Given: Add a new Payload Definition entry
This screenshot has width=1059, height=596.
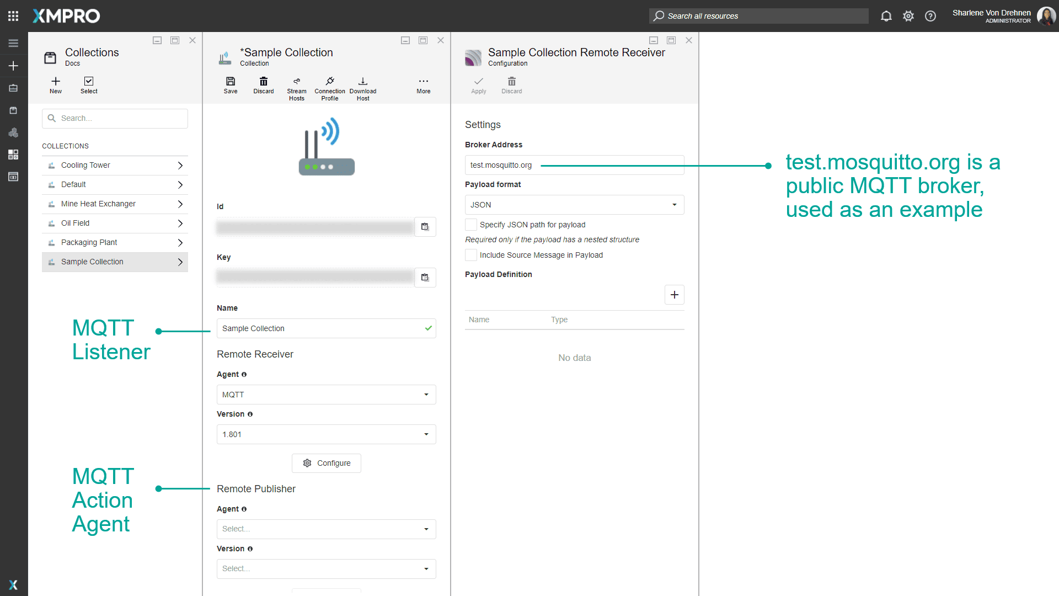Looking at the screenshot, I should [675, 295].
